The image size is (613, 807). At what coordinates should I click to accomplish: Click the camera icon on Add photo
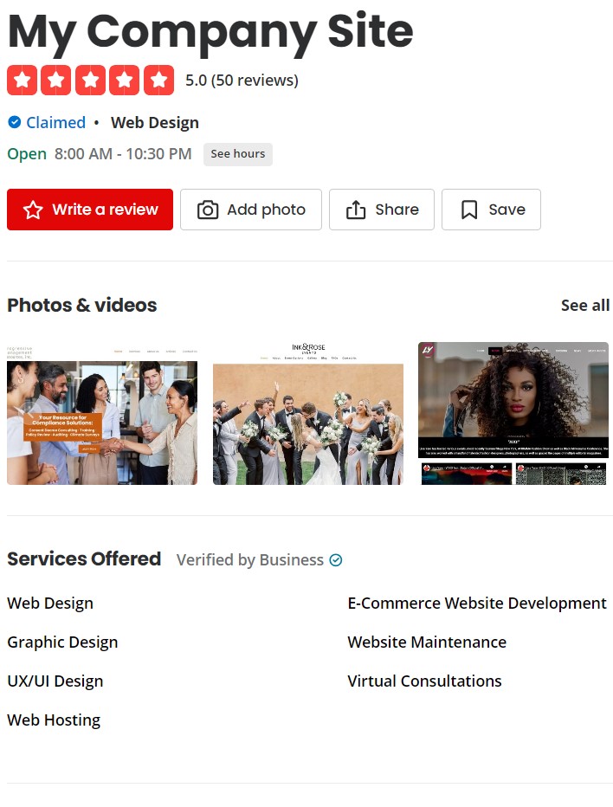(x=208, y=210)
